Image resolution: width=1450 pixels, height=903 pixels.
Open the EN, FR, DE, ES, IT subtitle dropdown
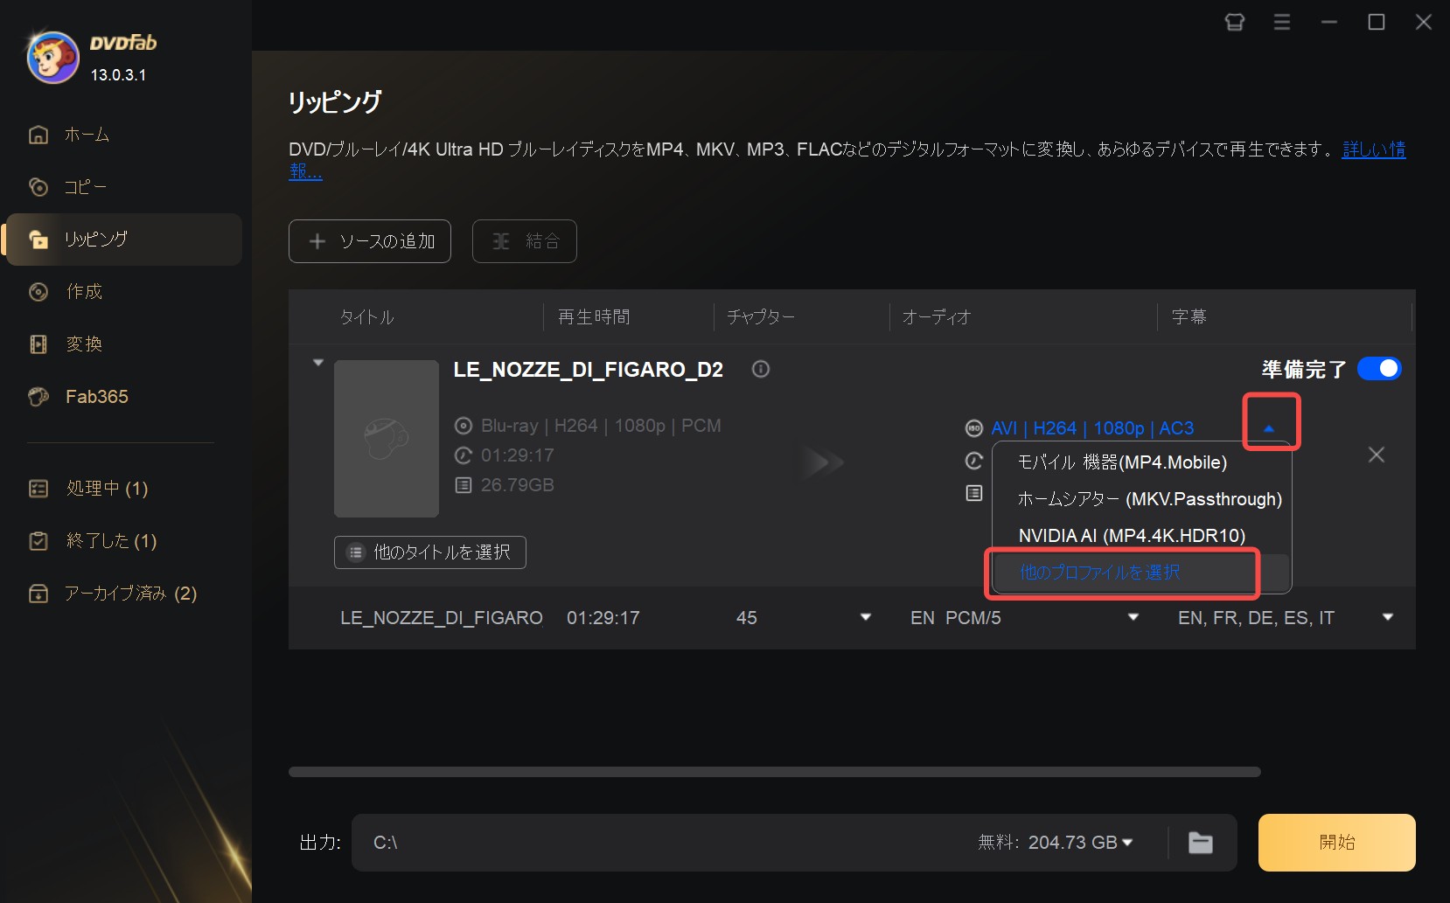(1388, 617)
